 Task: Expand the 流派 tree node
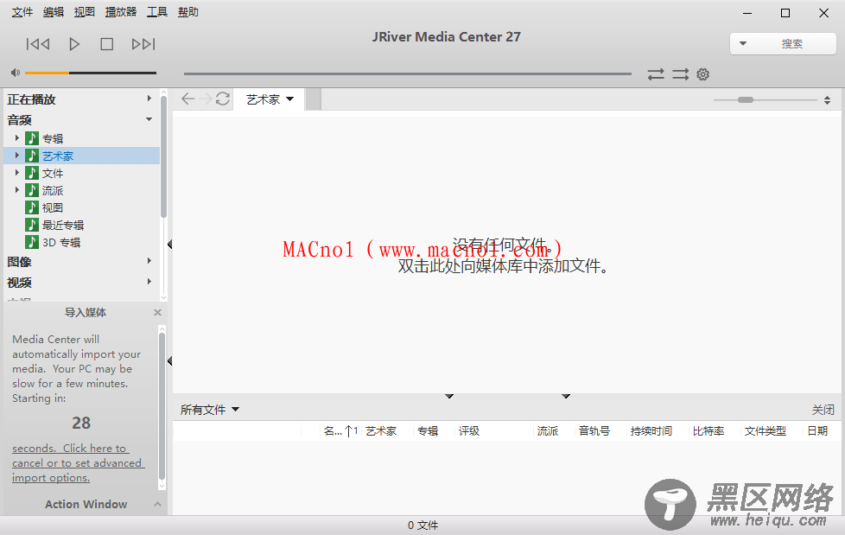click(x=16, y=190)
